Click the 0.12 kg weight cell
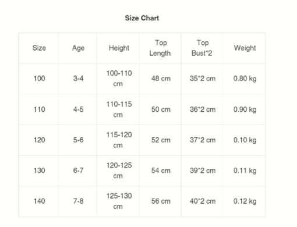This screenshot has height=227, width=297. [x=245, y=201]
